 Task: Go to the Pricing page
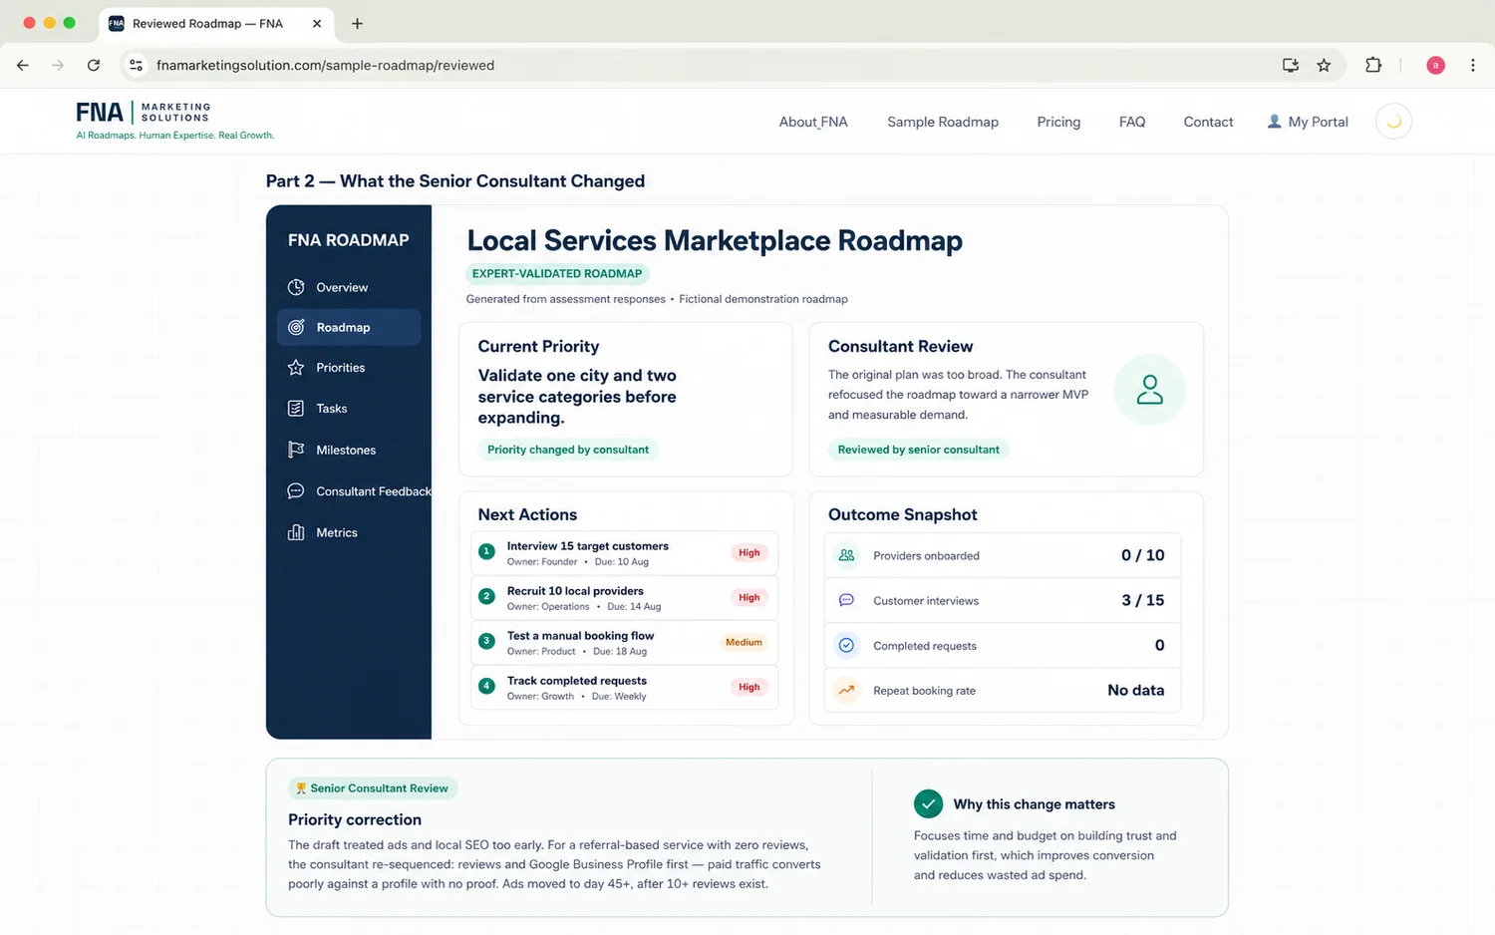pyautogui.click(x=1058, y=122)
